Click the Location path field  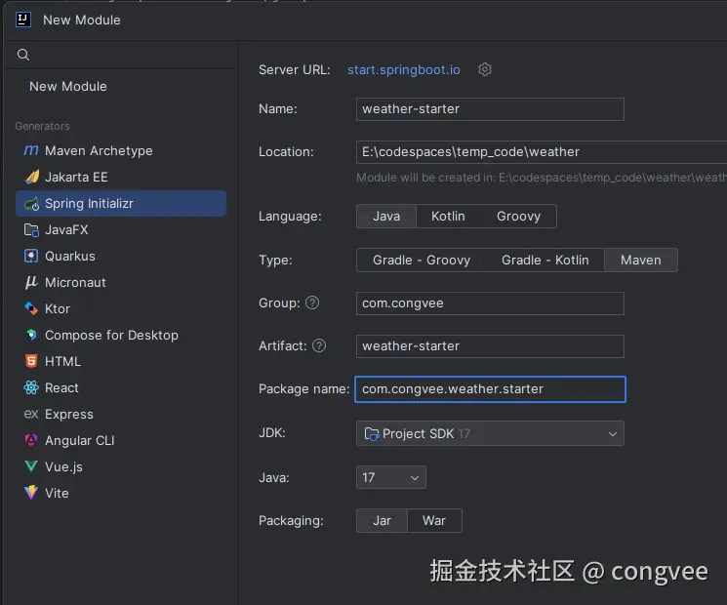(x=542, y=152)
